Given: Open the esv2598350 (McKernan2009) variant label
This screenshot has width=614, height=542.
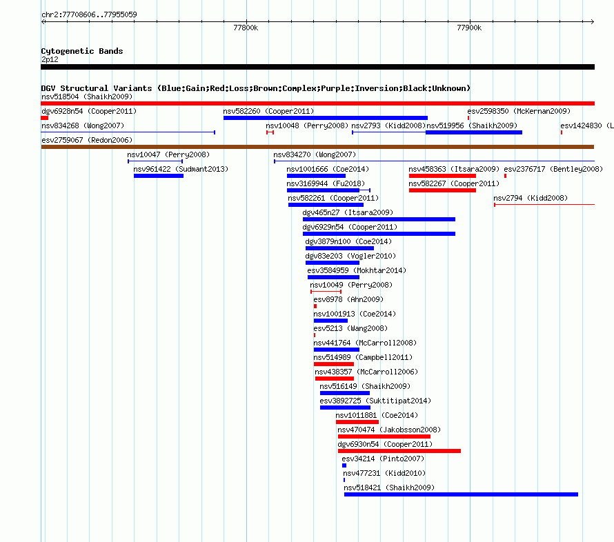Looking at the screenshot, I should pos(519,111).
